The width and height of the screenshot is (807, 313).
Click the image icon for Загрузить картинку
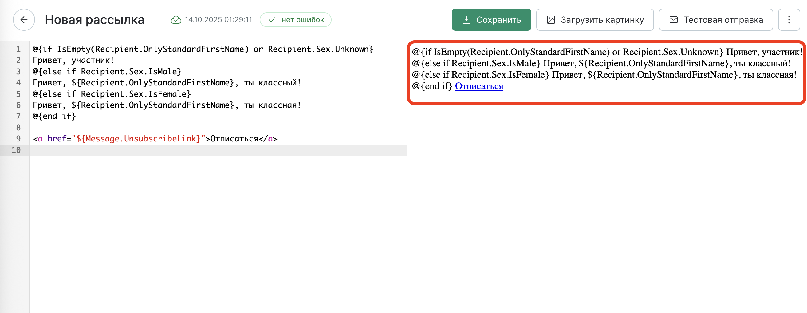click(550, 20)
